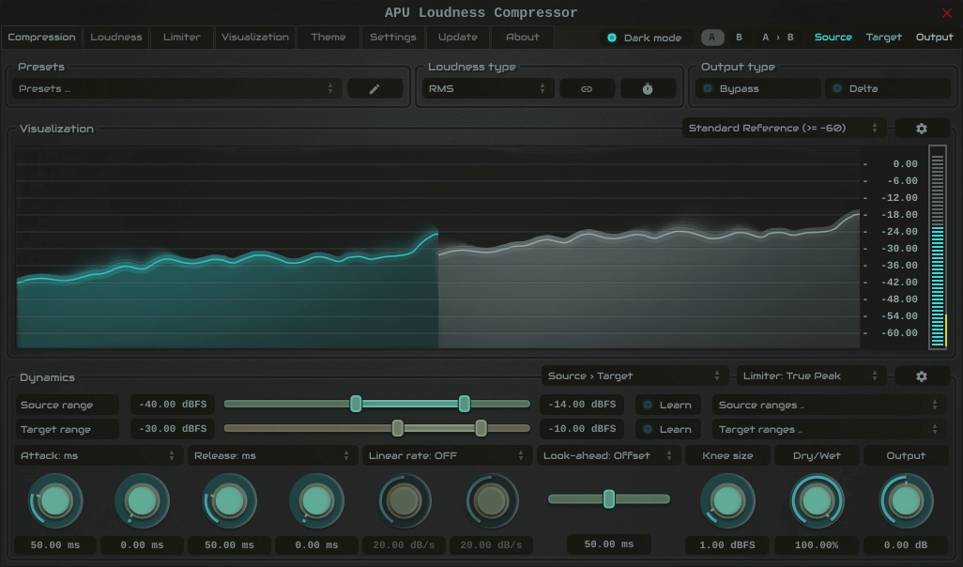Click Target range label button
Image resolution: width=963 pixels, height=567 pixels.
pos(67,429)
